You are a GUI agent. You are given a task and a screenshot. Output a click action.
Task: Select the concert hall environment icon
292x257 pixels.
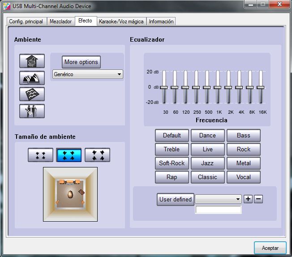pos(32,78)
